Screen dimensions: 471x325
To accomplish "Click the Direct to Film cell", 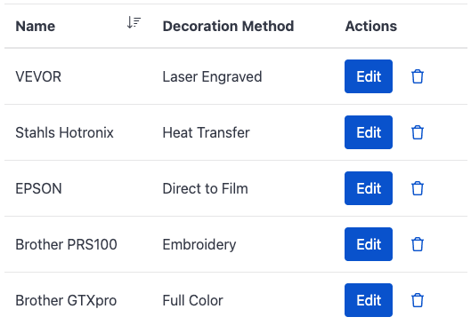I will 206,189.
